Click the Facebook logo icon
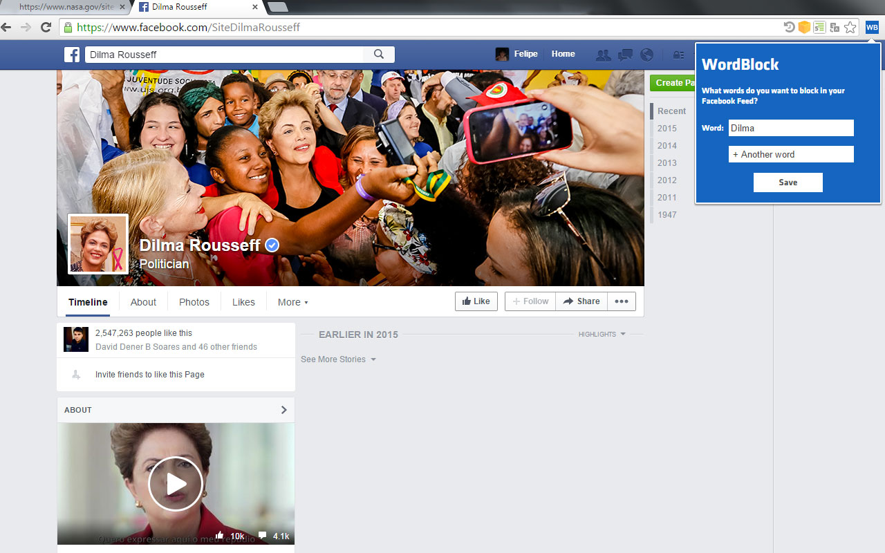The height and width of the screenshot is (553, 885). tap(72, 54)
